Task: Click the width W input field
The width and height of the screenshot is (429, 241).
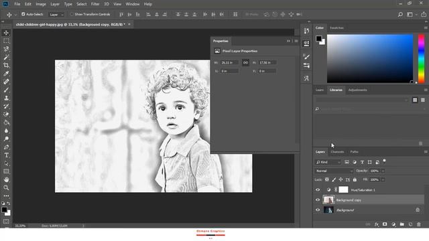Action: pyautogui.click(x=229, y=62)
